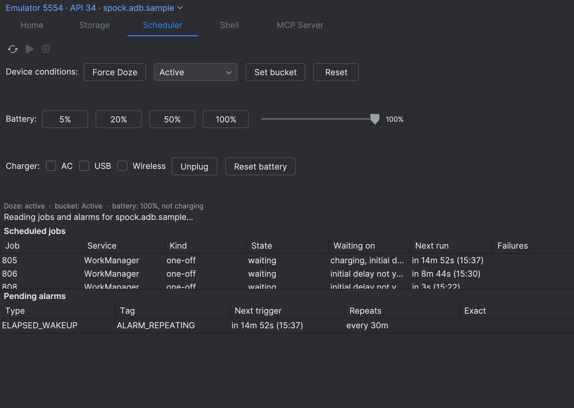Enable the USB charger checkbox
The height and width of the screenshot is (408, 574).
[x=84, y=166]
